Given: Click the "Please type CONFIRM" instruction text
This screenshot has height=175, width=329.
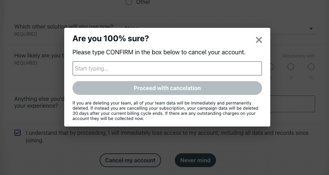Looking at the screenshot, I should [159, 52].
